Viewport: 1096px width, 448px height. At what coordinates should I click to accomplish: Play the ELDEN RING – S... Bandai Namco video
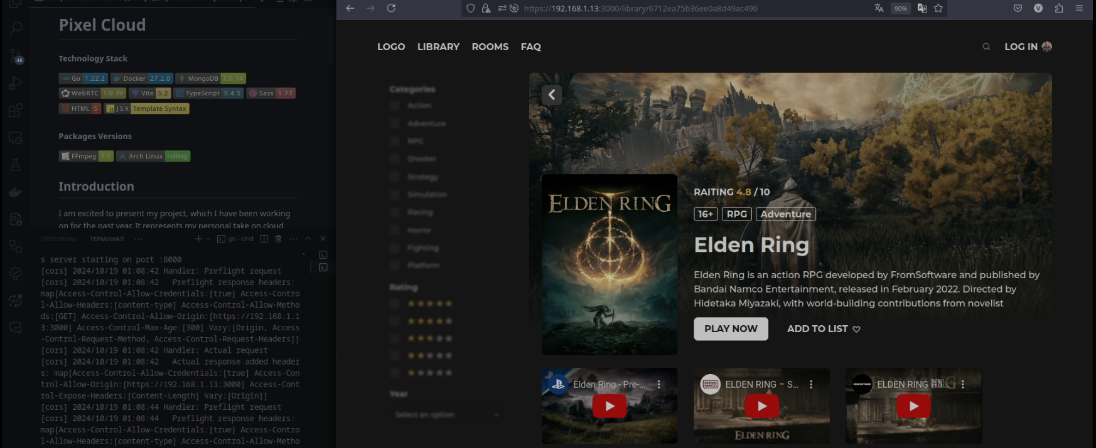pos(762,406)
